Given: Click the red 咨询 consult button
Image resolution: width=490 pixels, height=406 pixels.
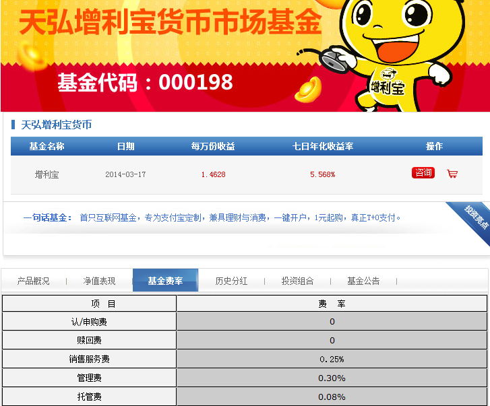Looking at the screenshot, I should 423,172.
